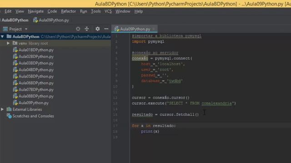Click line number 13 in the gutter

[x=115, y=103]
